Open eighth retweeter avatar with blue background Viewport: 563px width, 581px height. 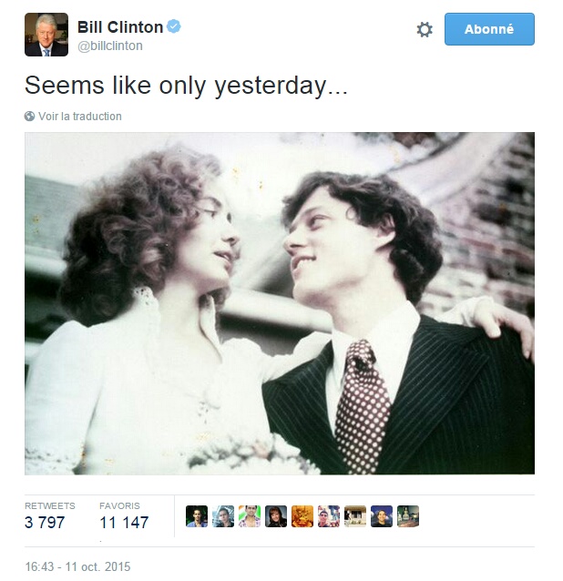pos(382,516)
